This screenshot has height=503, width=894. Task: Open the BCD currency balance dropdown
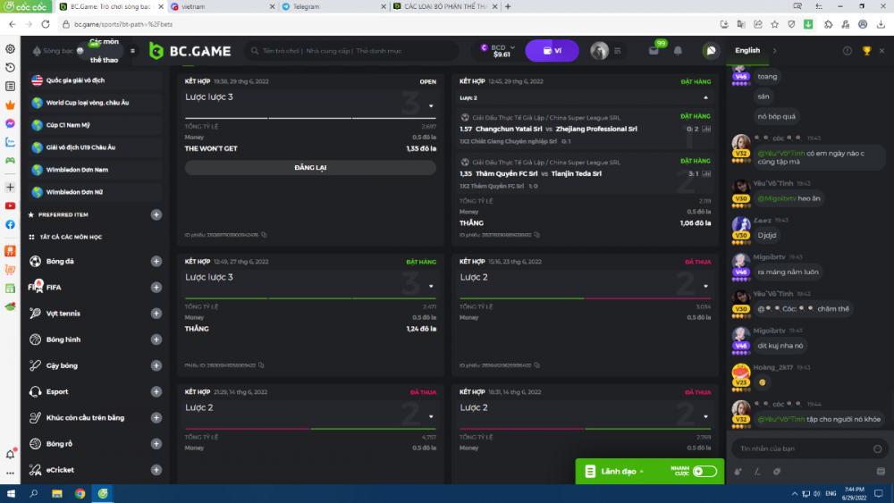(x=498, y=51)
